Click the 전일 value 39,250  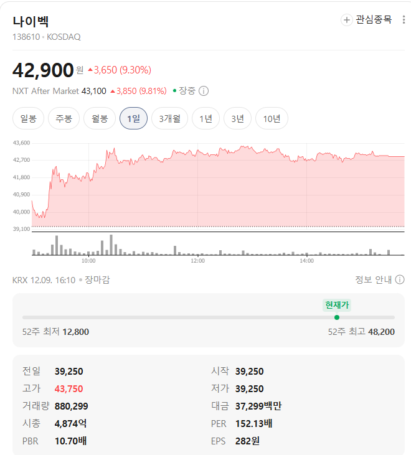pos(68,372)
